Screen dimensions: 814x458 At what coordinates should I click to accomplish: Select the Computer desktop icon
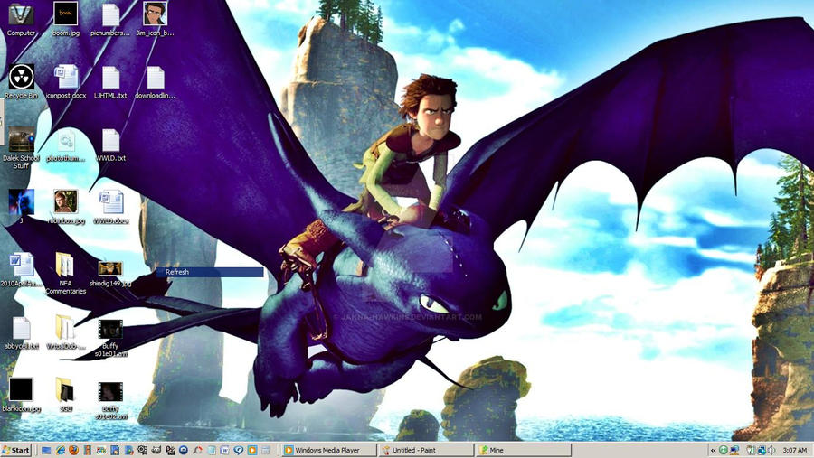pyautogui.click(x=21, y=19)
